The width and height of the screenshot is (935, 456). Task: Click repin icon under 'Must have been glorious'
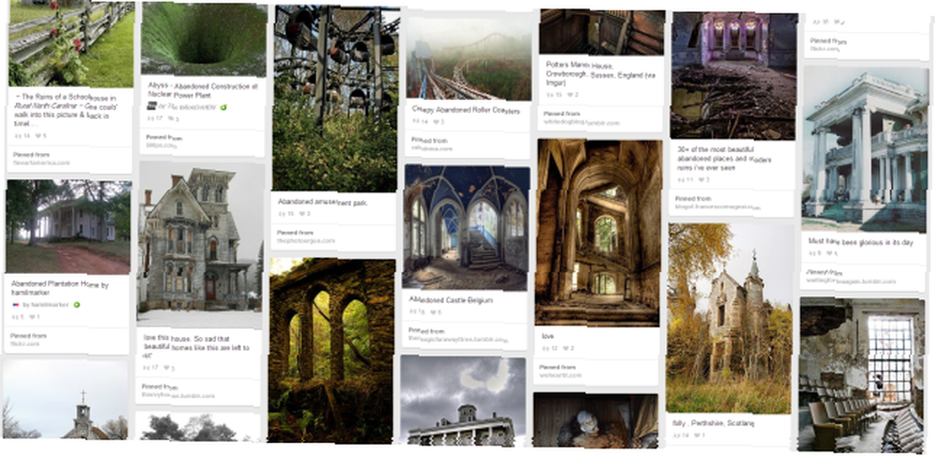[x=812, y=253]
